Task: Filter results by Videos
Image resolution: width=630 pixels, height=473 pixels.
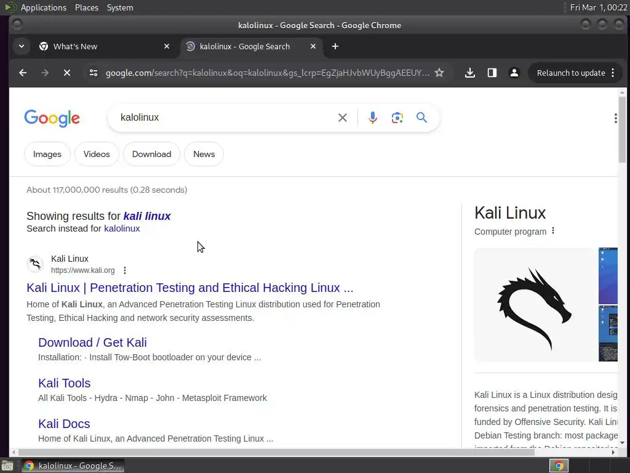Action: click(97, 154)
